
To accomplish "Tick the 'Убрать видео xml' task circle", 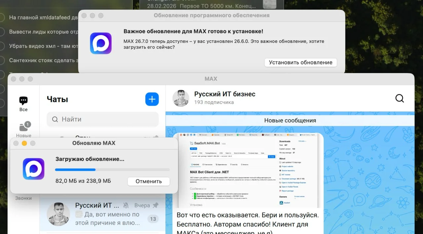I will [2, 46].
